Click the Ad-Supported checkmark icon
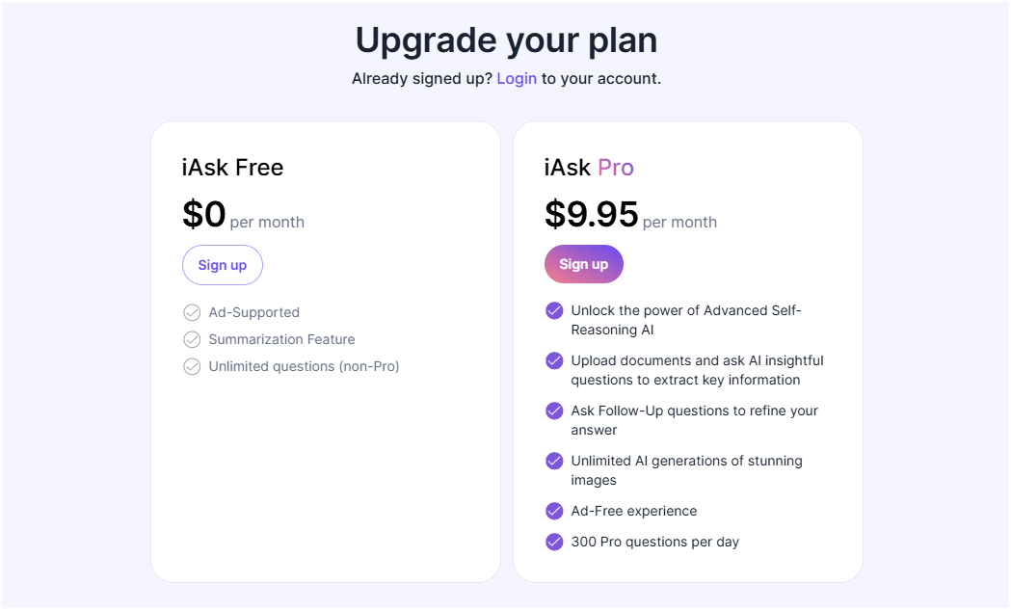1011x610 pixels. click(192, 312)
